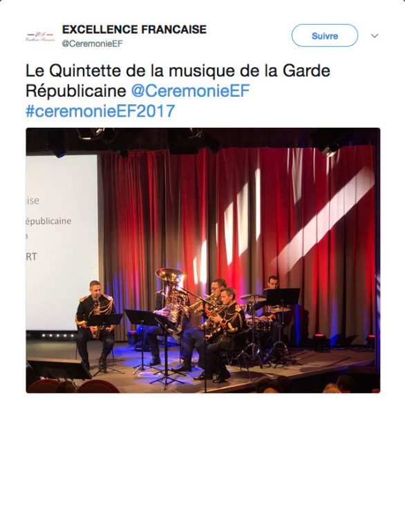Open the @CeremonieEF mention in tweet text

tap(190, 91)
